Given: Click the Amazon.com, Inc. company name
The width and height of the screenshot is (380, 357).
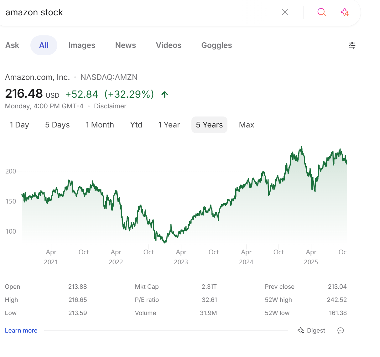Looking at the screenshot, I should (x=37, y=77).
